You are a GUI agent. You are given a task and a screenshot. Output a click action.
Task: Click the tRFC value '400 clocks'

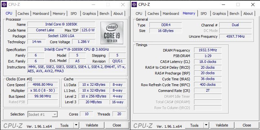coord(208,85)
